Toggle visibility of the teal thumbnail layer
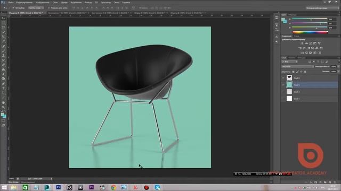This screenshot has height=191, width=341. [283, 85]
